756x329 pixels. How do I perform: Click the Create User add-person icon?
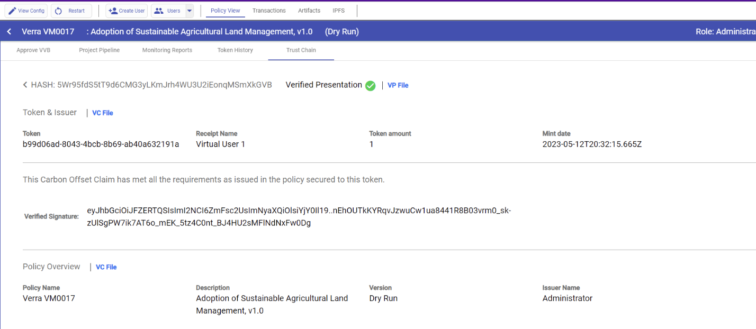click(x=113, y=11)
